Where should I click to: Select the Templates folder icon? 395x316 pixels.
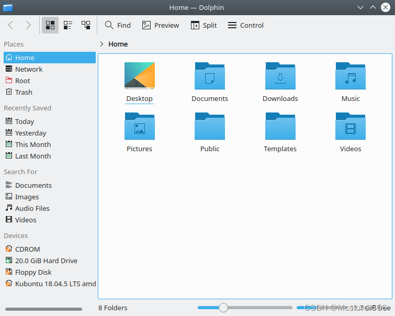coord(280,126)
